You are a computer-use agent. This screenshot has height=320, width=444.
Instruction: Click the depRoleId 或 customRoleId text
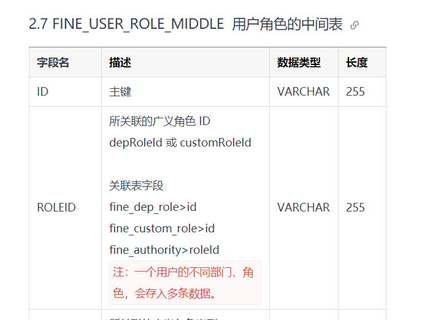[180, 143]
